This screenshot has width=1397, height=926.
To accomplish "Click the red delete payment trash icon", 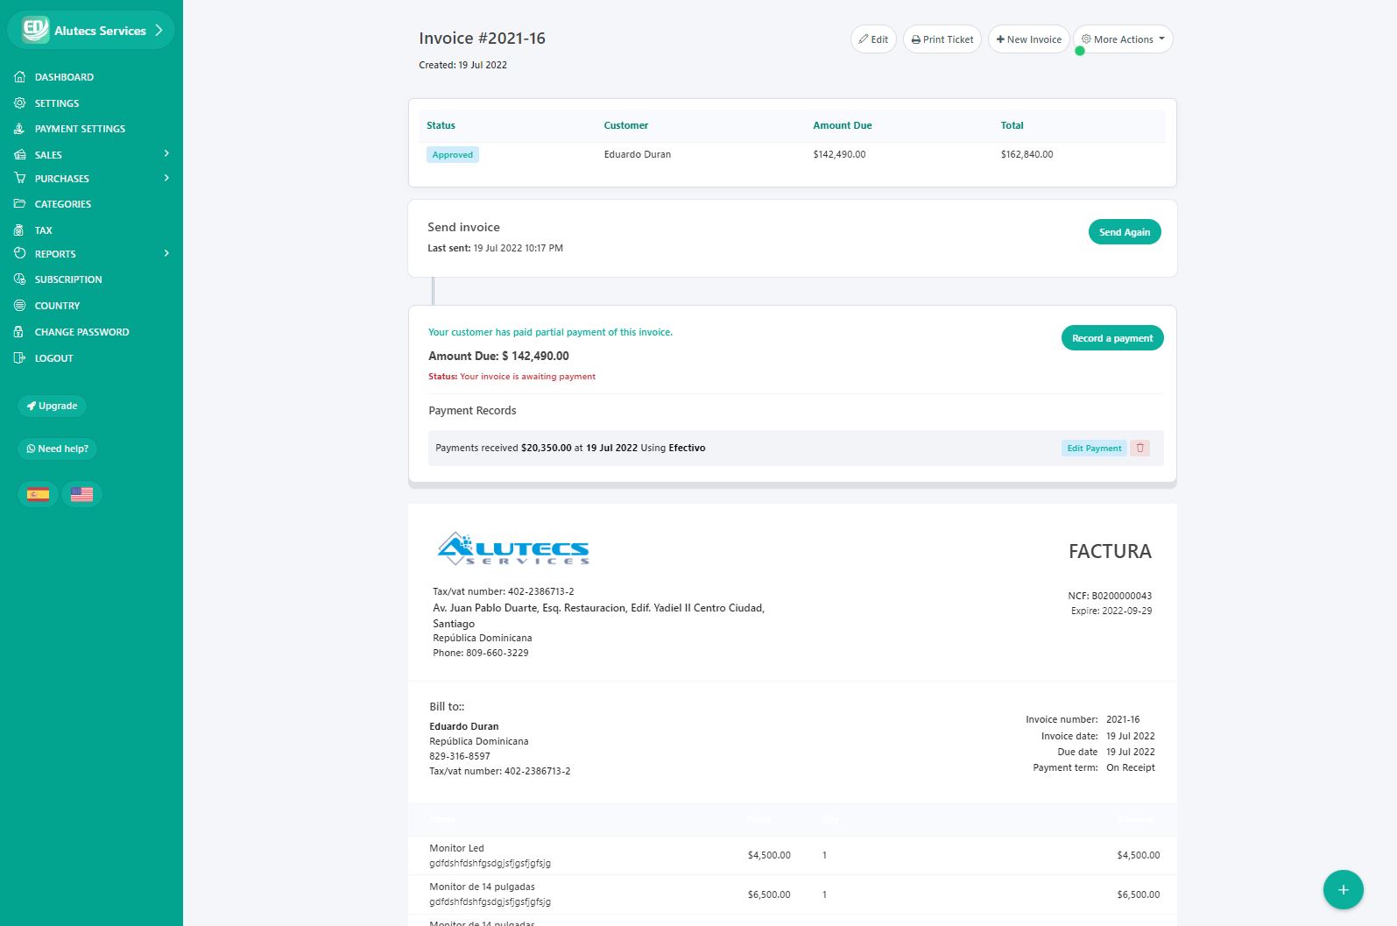I will coord(1139,448).
